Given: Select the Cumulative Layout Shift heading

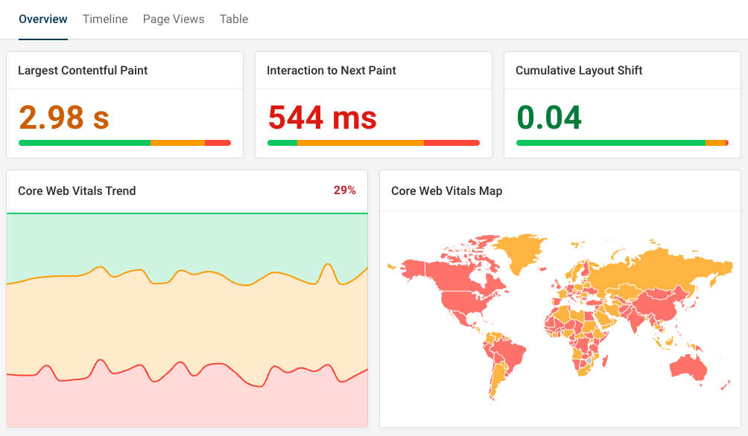Looking at the screenshot, I should [x=579, y=71].
